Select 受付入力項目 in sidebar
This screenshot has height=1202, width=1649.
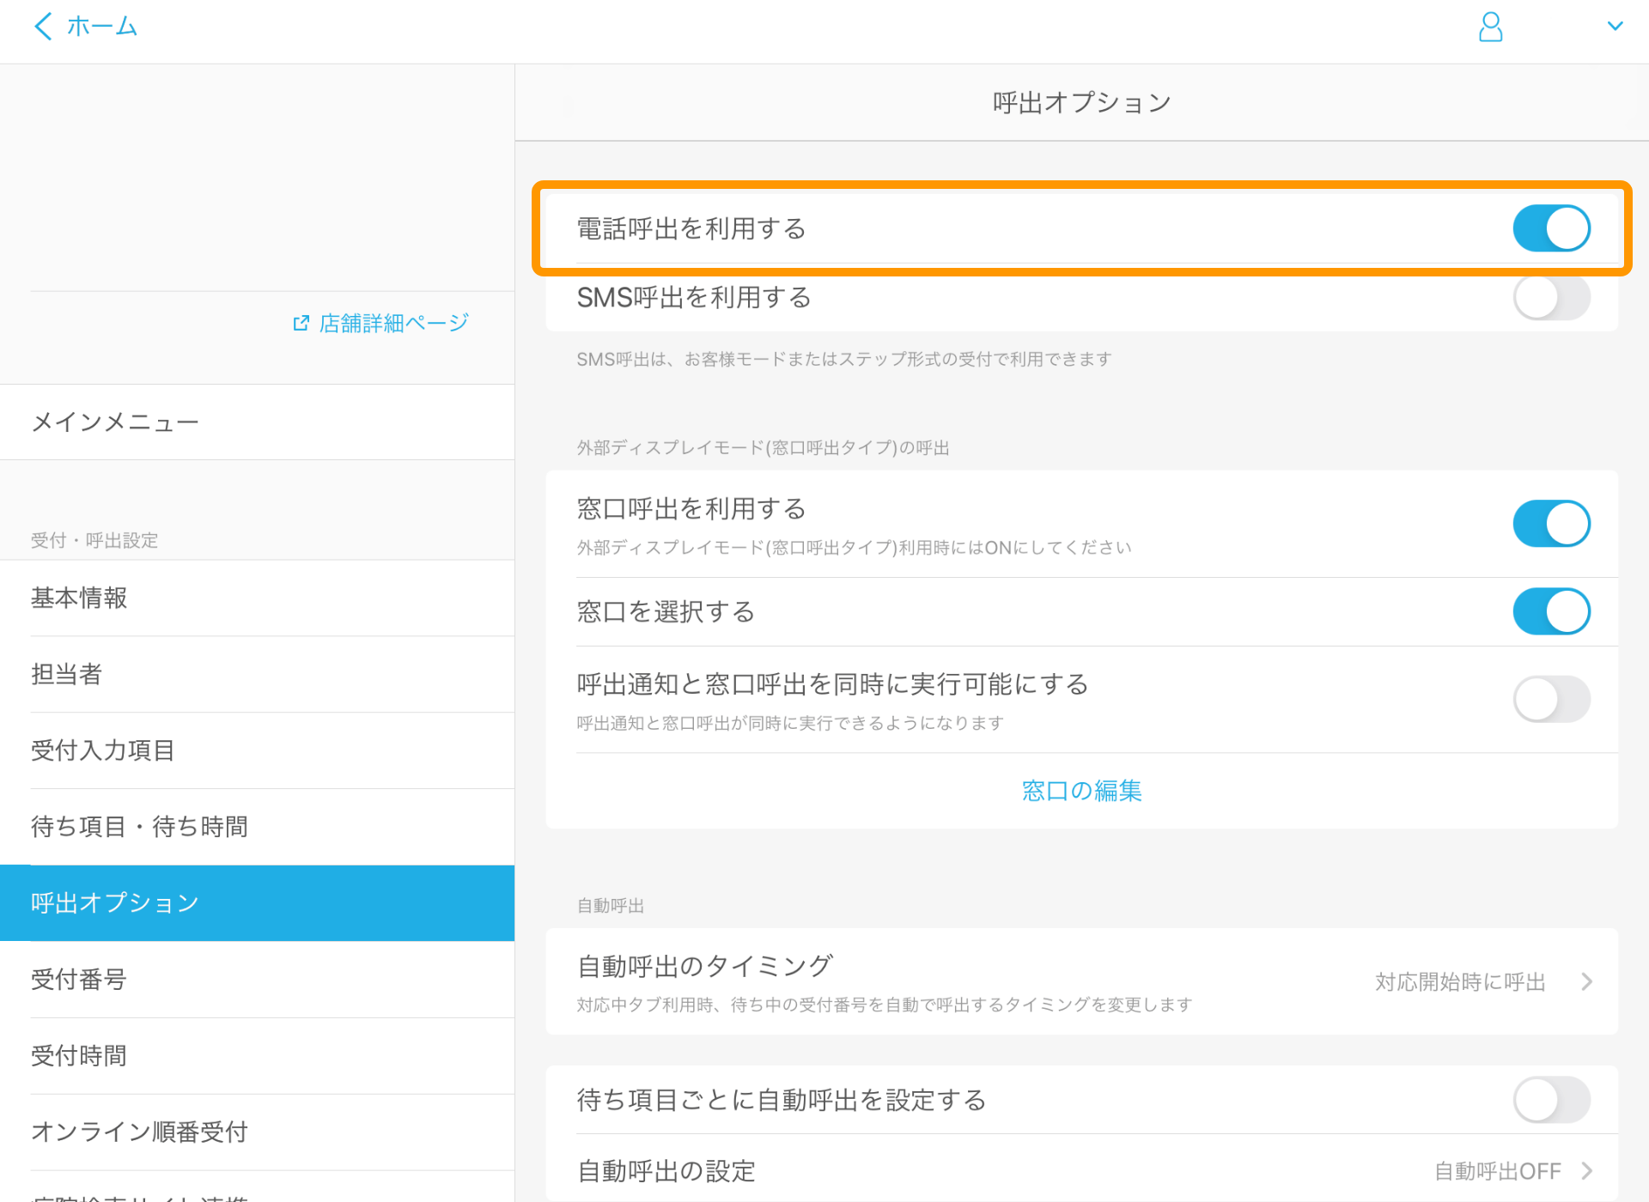click(258, 751)
